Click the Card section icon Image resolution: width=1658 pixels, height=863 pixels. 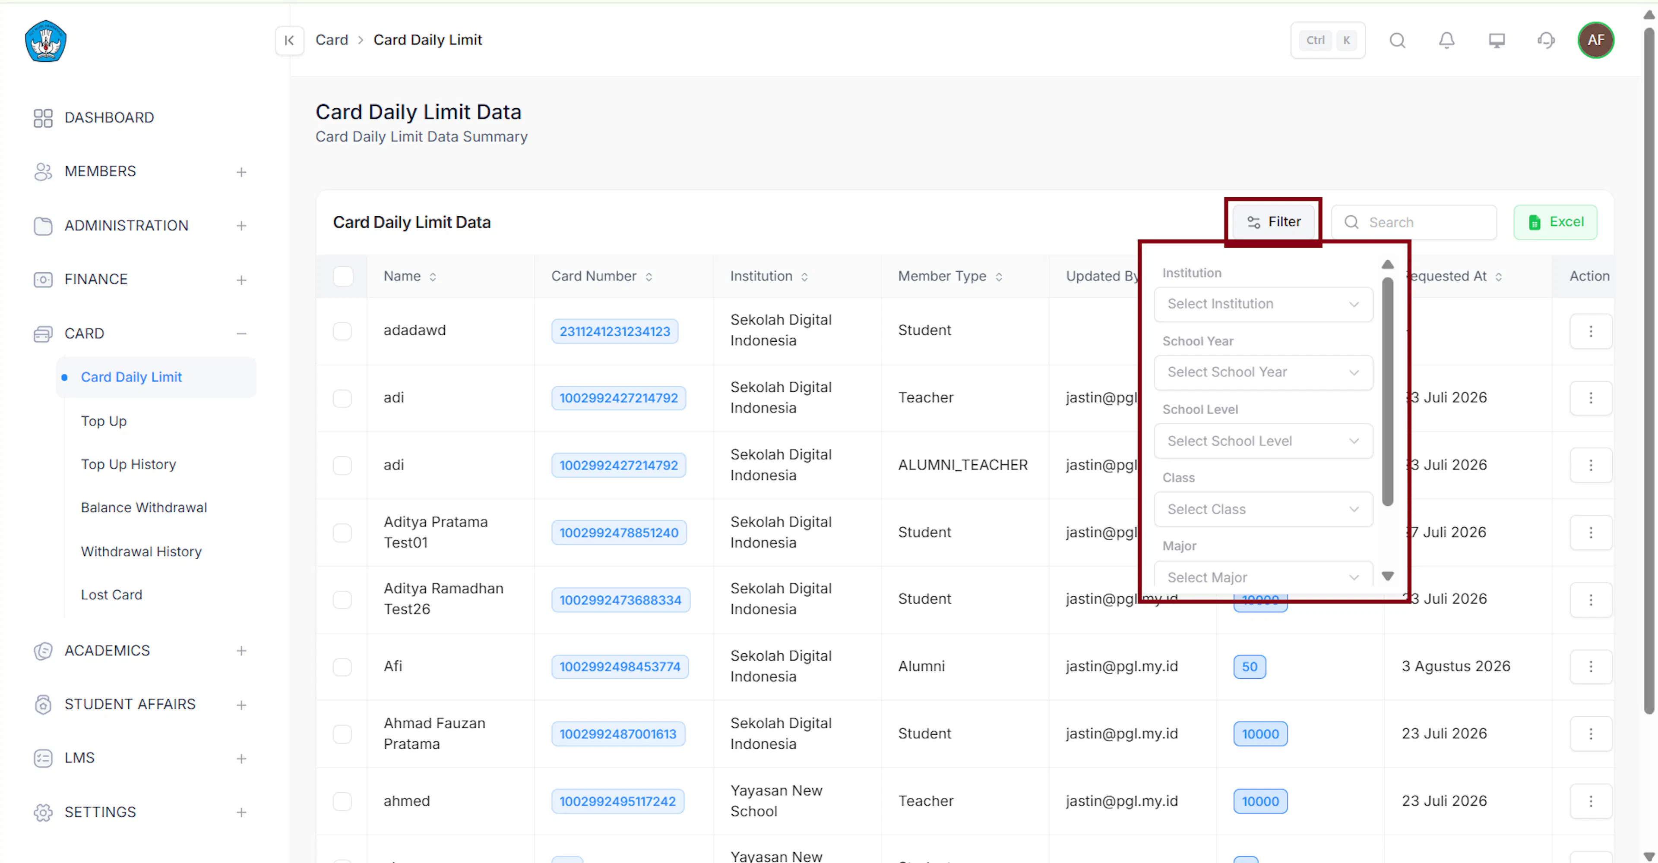[x=43, y=334]
